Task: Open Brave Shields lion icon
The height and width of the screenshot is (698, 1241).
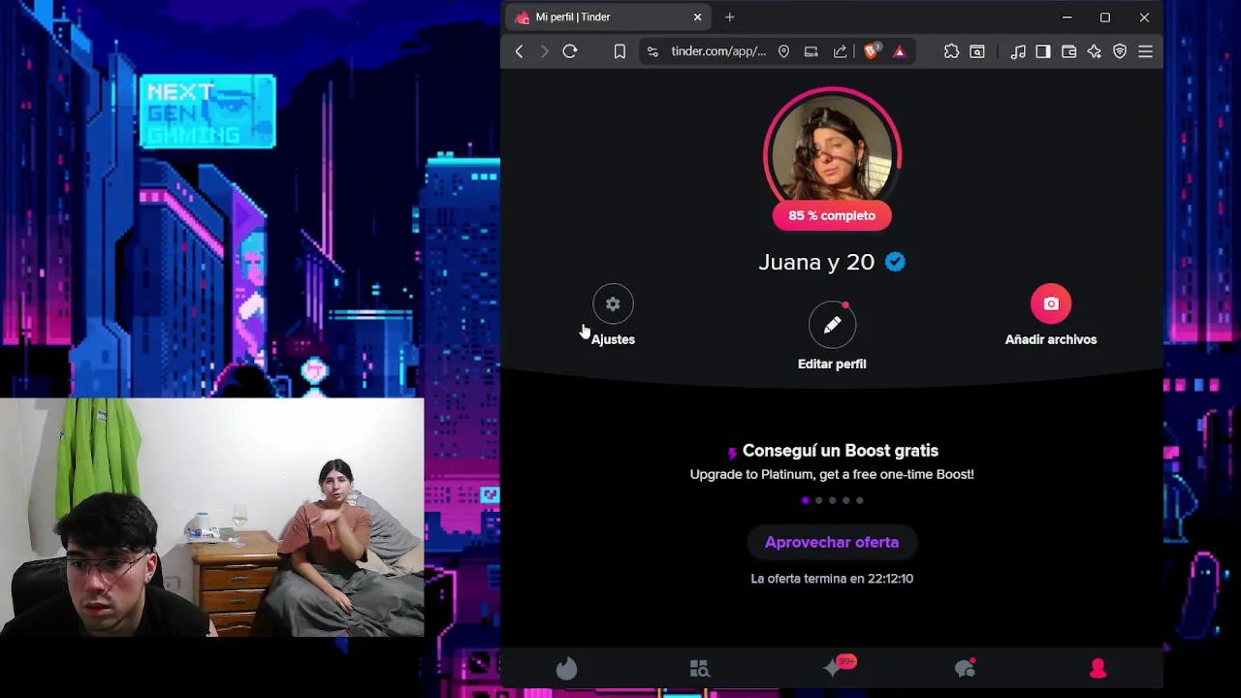Action: click(x=871, y=51)
